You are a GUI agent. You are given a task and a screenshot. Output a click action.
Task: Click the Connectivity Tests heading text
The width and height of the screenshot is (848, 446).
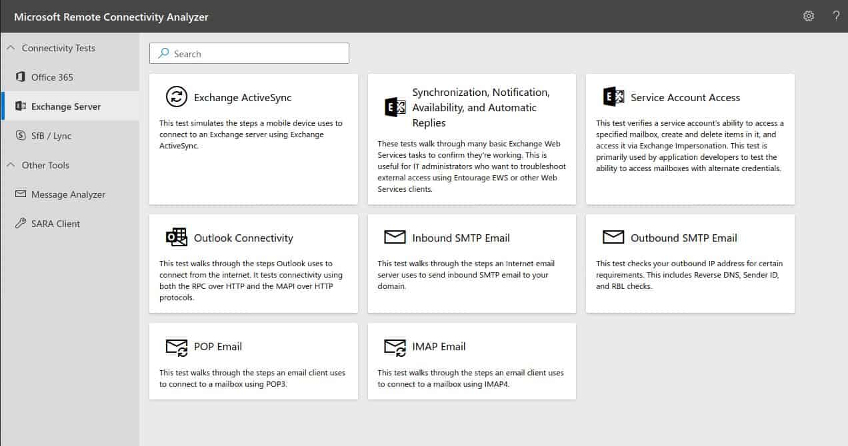pyautogui.click(x=59, y=48)
